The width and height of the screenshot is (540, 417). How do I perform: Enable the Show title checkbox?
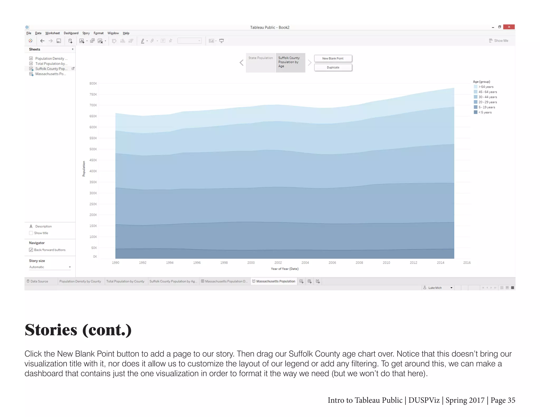coord(31,233)
